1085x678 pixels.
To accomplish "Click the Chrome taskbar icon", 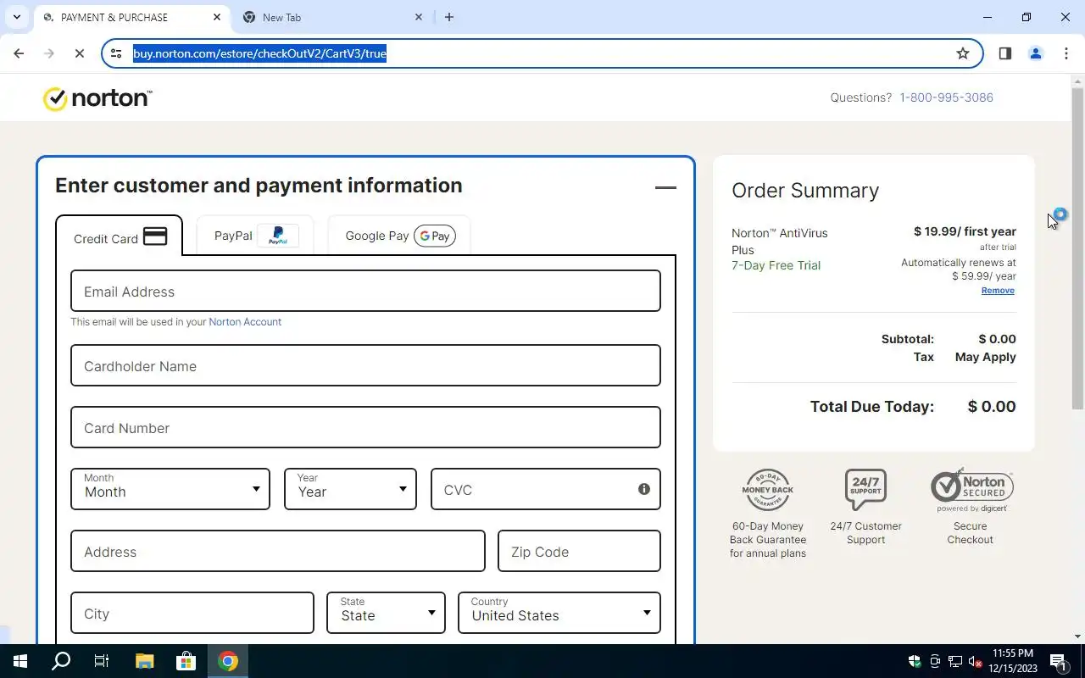I will 227,661.
